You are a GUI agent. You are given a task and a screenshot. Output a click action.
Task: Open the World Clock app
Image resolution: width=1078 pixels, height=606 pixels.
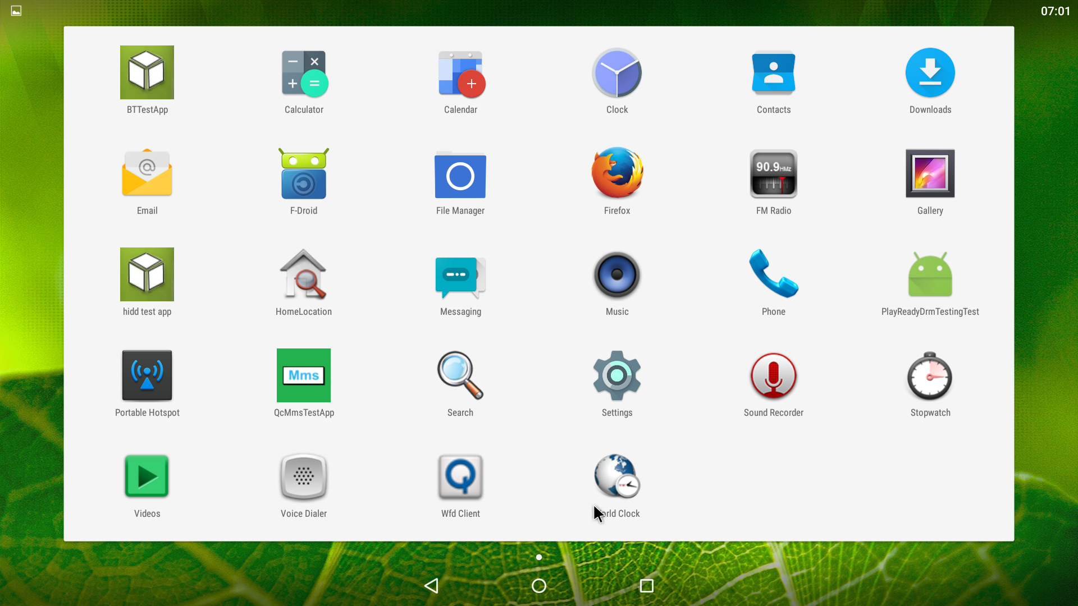tap(617, 476)
